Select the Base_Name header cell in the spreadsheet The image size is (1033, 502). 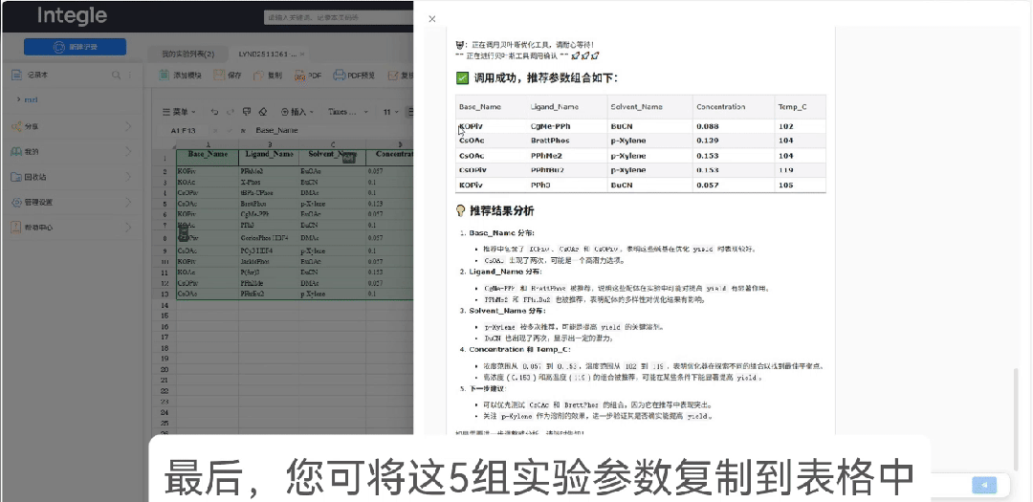click(x=208, y=156)
